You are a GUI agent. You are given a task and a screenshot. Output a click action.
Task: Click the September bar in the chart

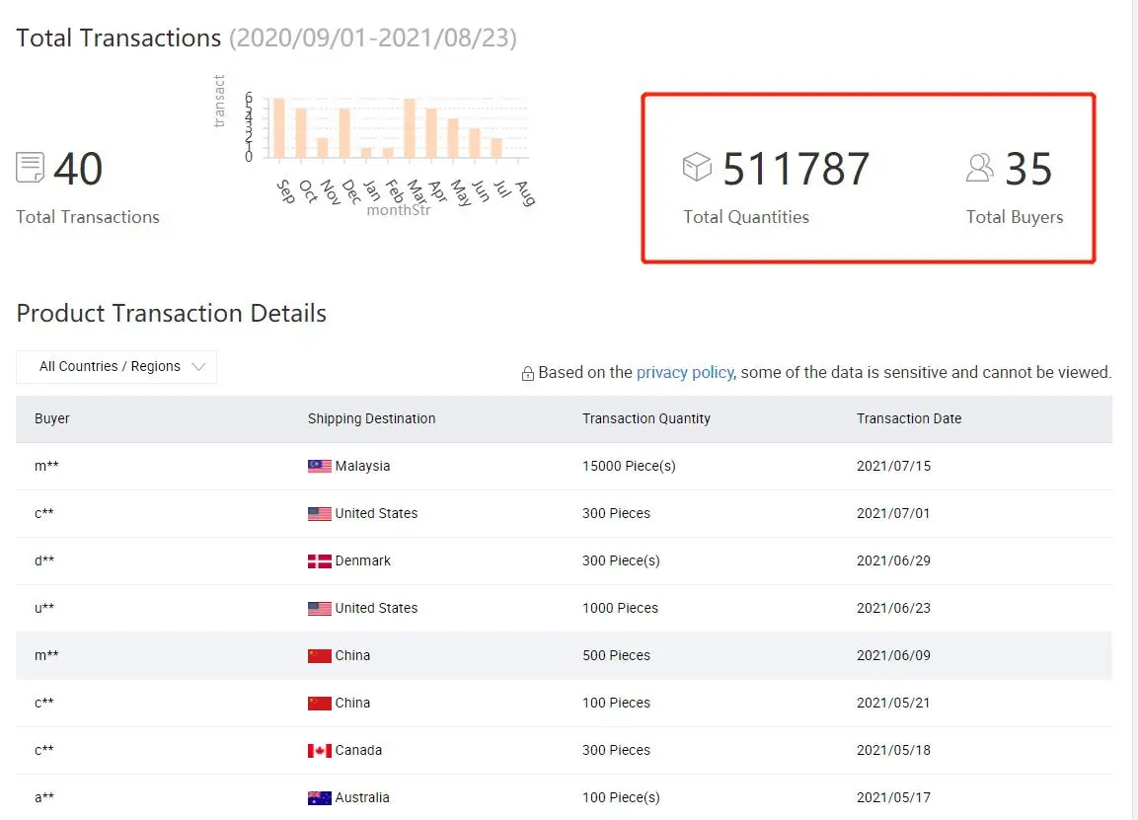279,128
